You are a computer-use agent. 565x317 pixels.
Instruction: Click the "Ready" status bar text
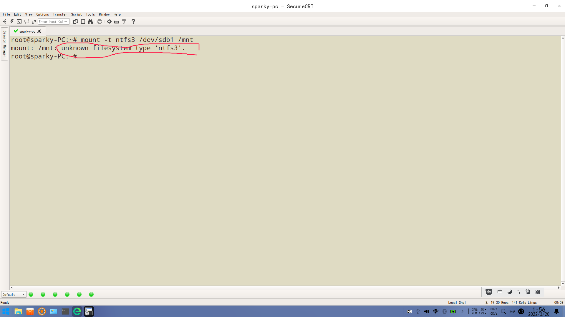tap(5, 303)
